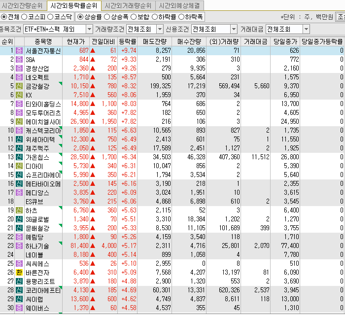Click the 신 icon beside 위세아이텍
The image size is (345, 315).
point(19,140)
